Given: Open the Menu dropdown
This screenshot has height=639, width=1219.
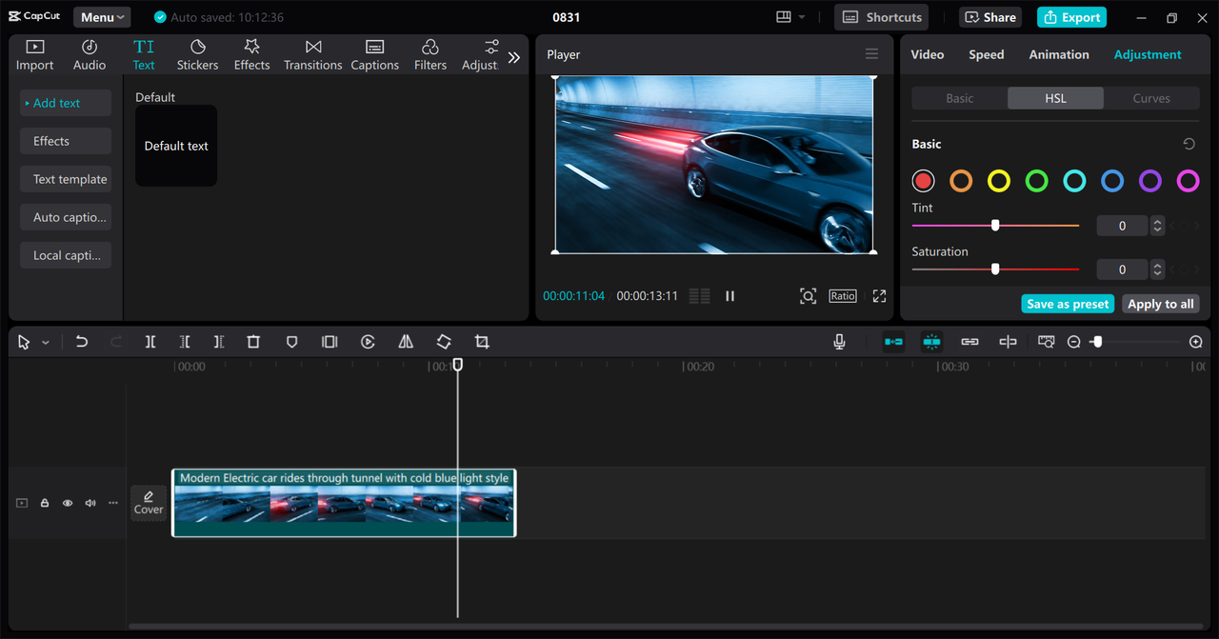Looking at the screenshot, I should click(x=102, y=17).
